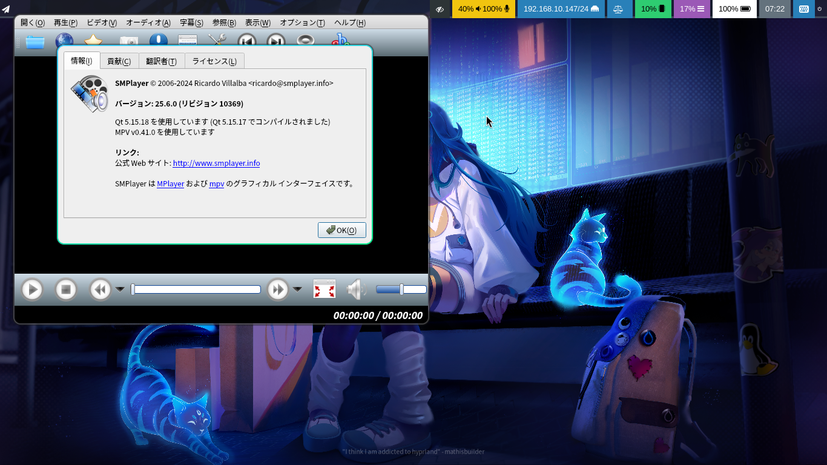The width and height of the screenshot is (827, 465).
Task: Open preferences with the wrench-and-screwdriver icon
Action: pyautogui.click(x=217, y=41)
